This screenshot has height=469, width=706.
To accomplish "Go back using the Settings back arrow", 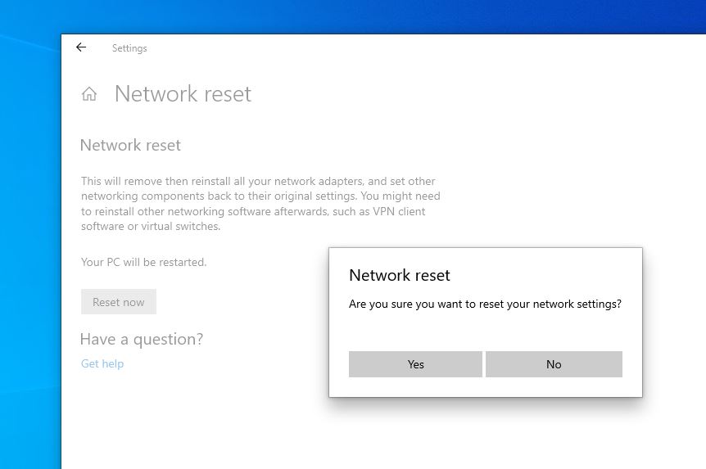I will [x=81, y=47].
